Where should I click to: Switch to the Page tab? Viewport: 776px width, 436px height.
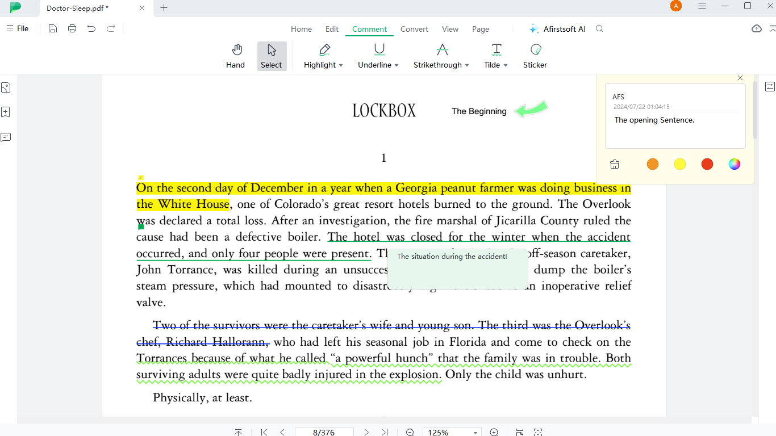coord(481,29)
